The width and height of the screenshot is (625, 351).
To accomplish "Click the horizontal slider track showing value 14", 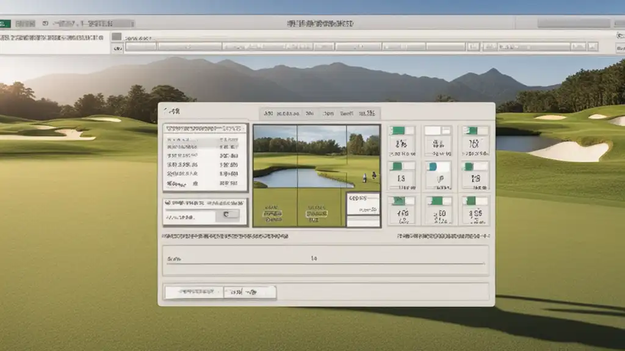I will [326, 263].
